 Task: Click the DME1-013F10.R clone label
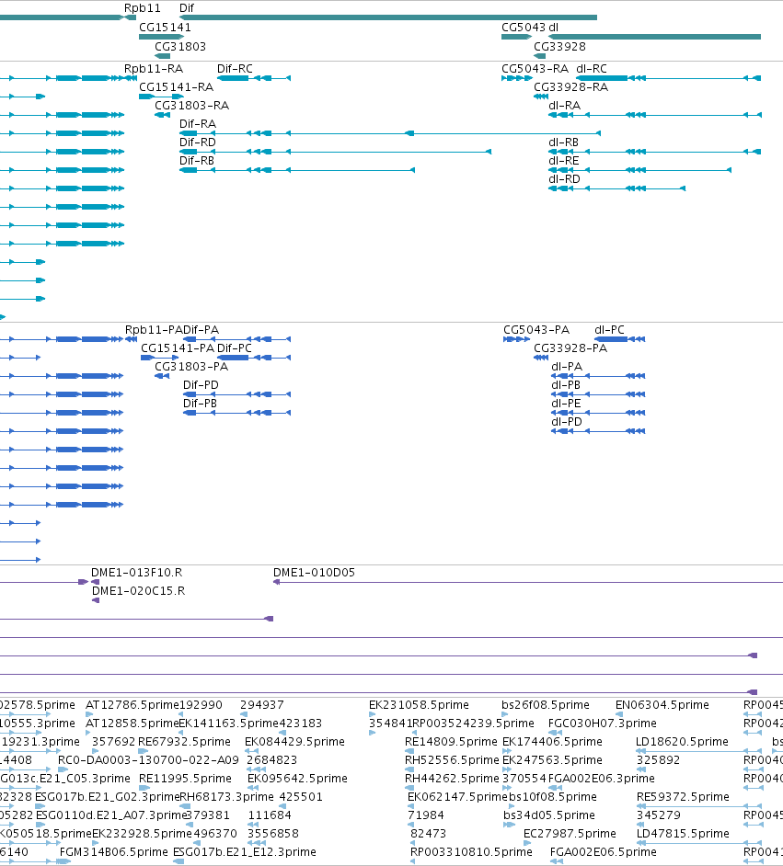136,572
